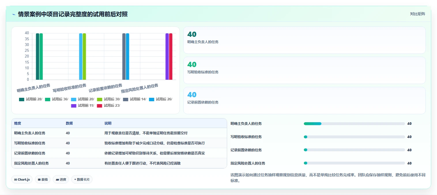Click the dark green bar in the chart

point(37,56)
